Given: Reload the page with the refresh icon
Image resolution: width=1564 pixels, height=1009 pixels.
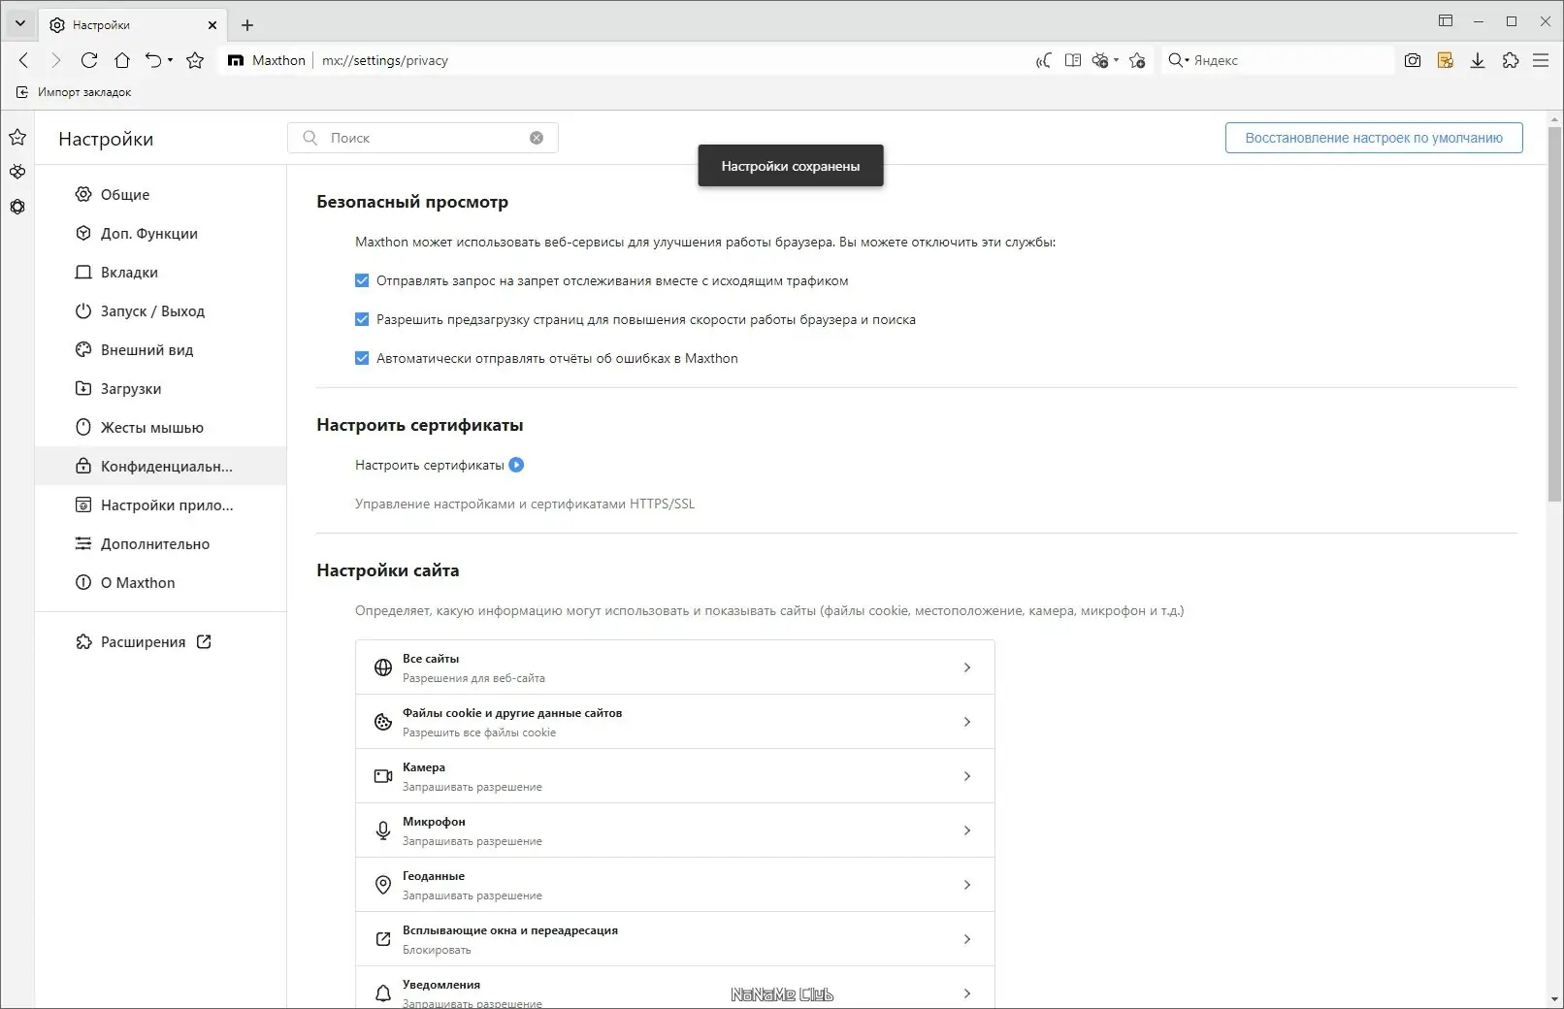Looking at the screenshot, I should (89, 60).
